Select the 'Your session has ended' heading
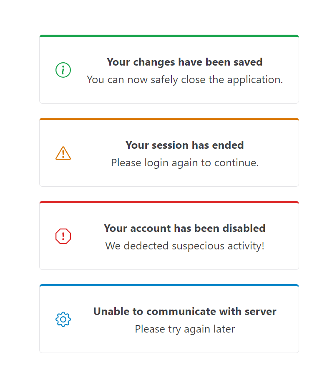The height and width of the screenshot is (381, 332). pos(184,145)
